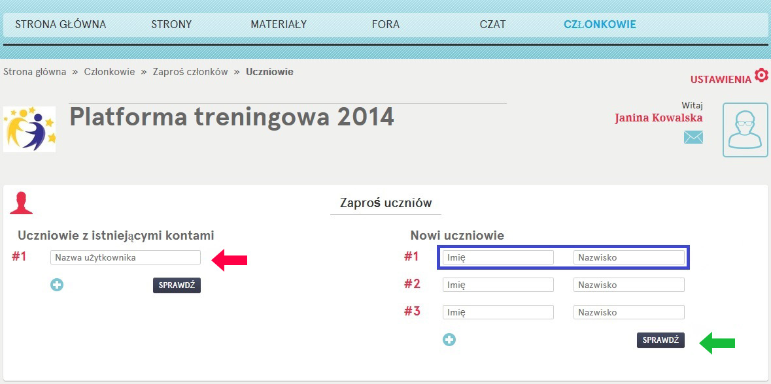The height and width of the screenshot is (384, 771).
Task: Click the Witaj greeting text
Action: [692, 105]
